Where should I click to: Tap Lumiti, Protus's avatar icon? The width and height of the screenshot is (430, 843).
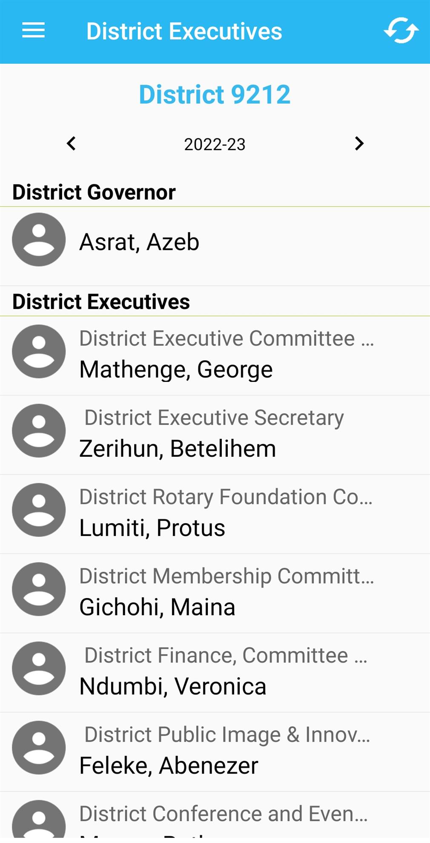point(39,510)
